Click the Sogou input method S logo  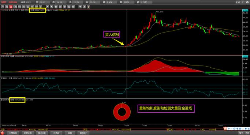pyautogui.click(x=225, y=128)
